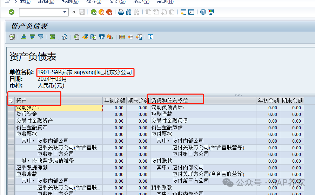Image resolution: width=315 pixels, height=195 pixels.
Task: Click the Set Filter funnel icon
Action: [41, 37]
